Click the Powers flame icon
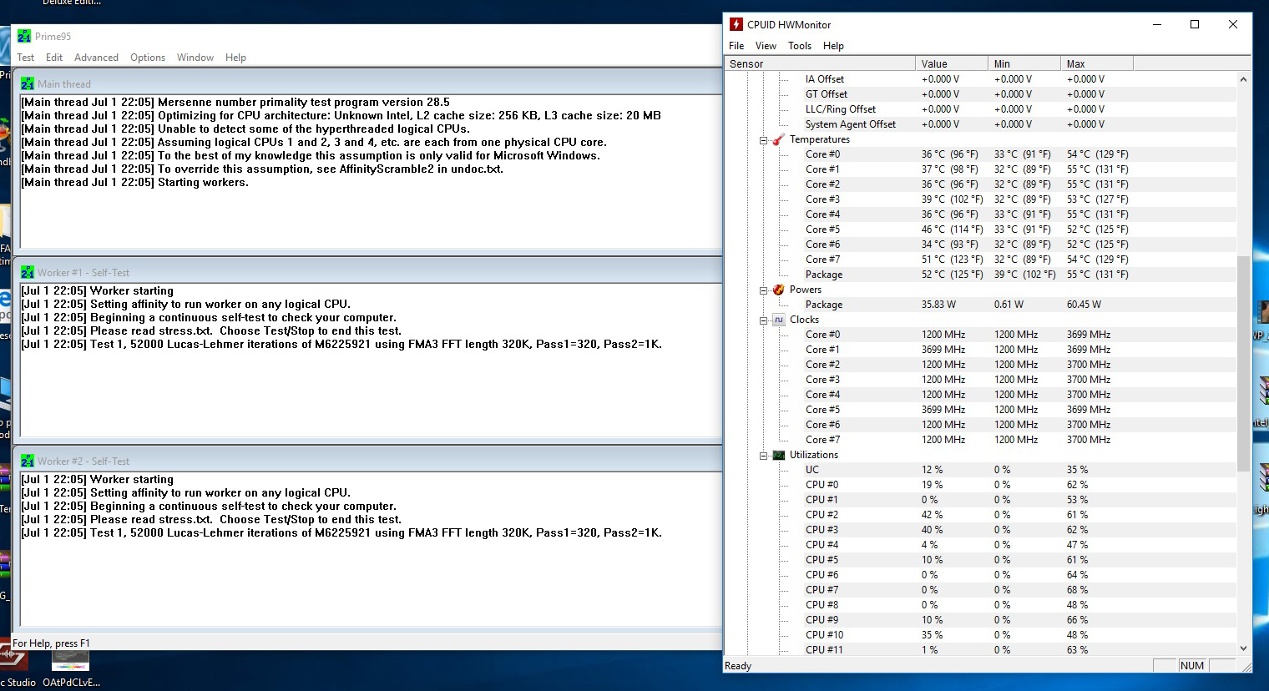Image resolution: width=1269 pixels, height=691 pixels. pos(778,290)
